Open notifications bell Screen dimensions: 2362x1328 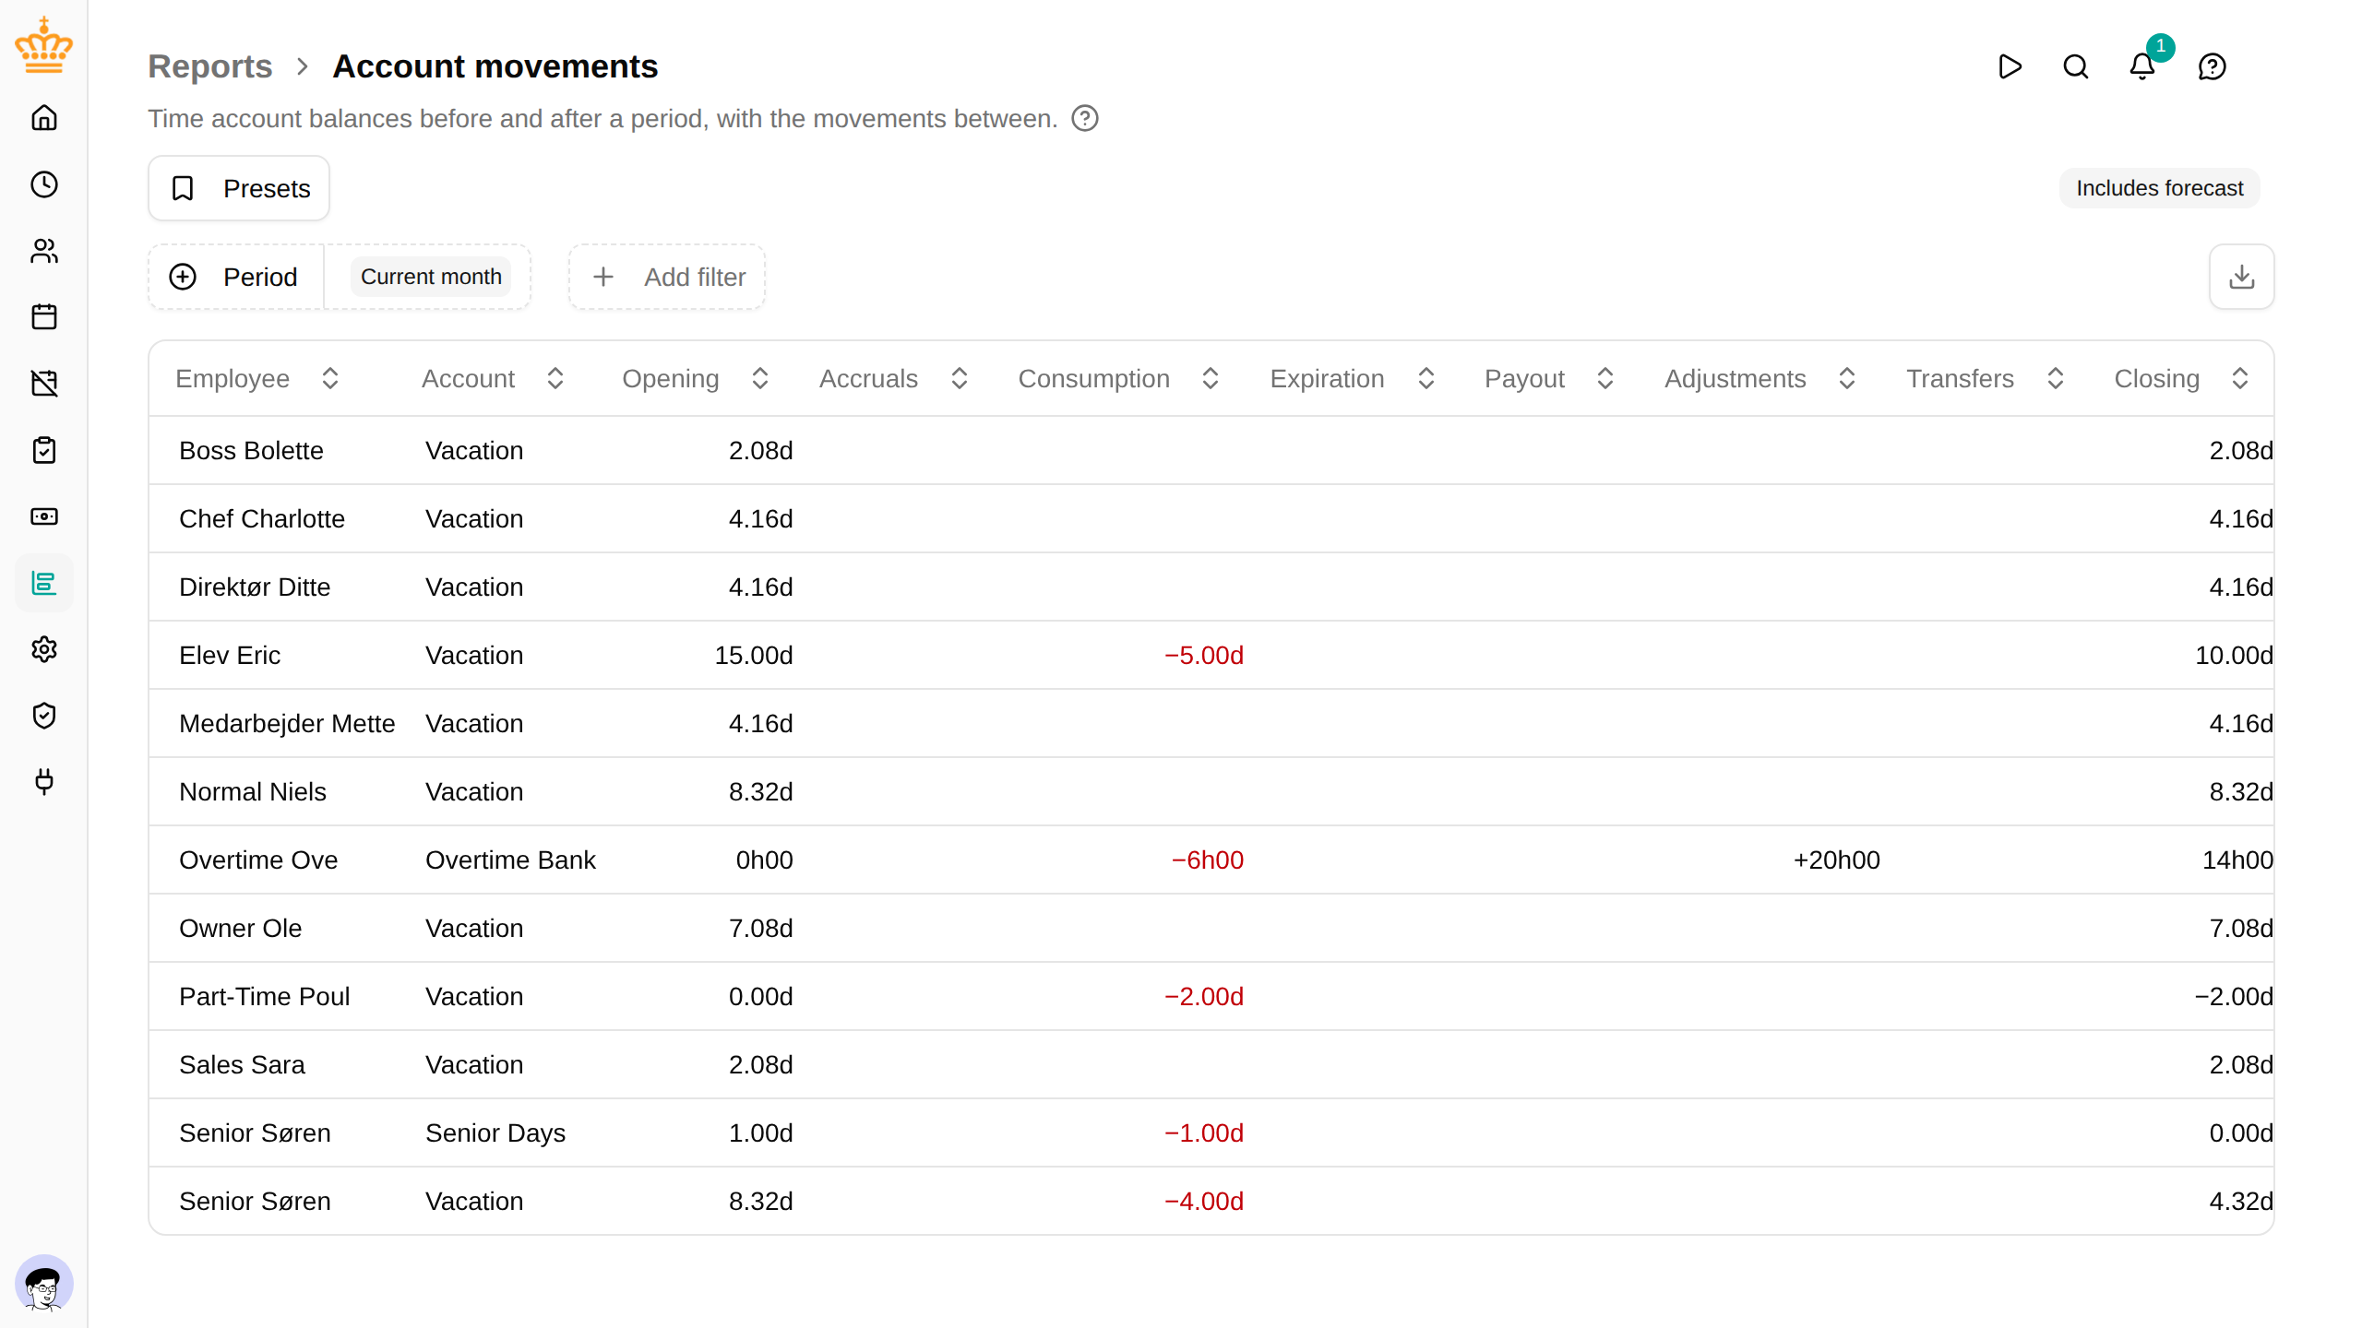[x=2142, y=66]
